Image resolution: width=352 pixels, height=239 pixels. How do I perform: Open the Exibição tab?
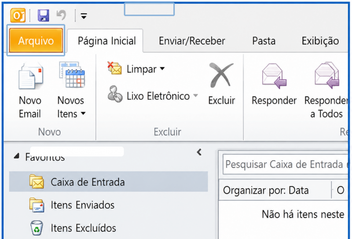(x=320, y=41)
